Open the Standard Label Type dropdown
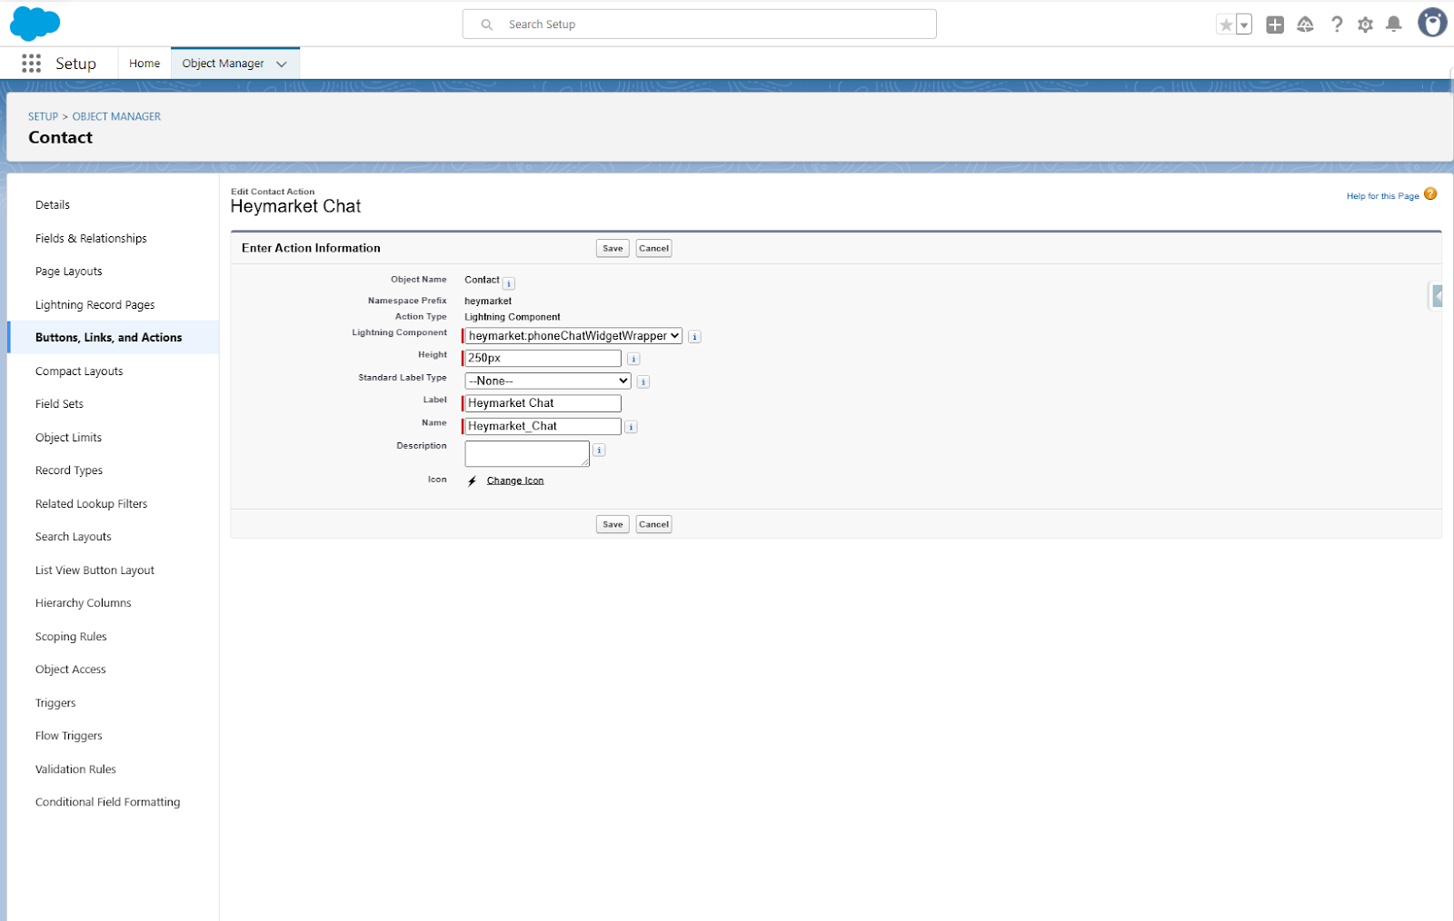This screenshot has height=921, width=1454. point(547,381)
